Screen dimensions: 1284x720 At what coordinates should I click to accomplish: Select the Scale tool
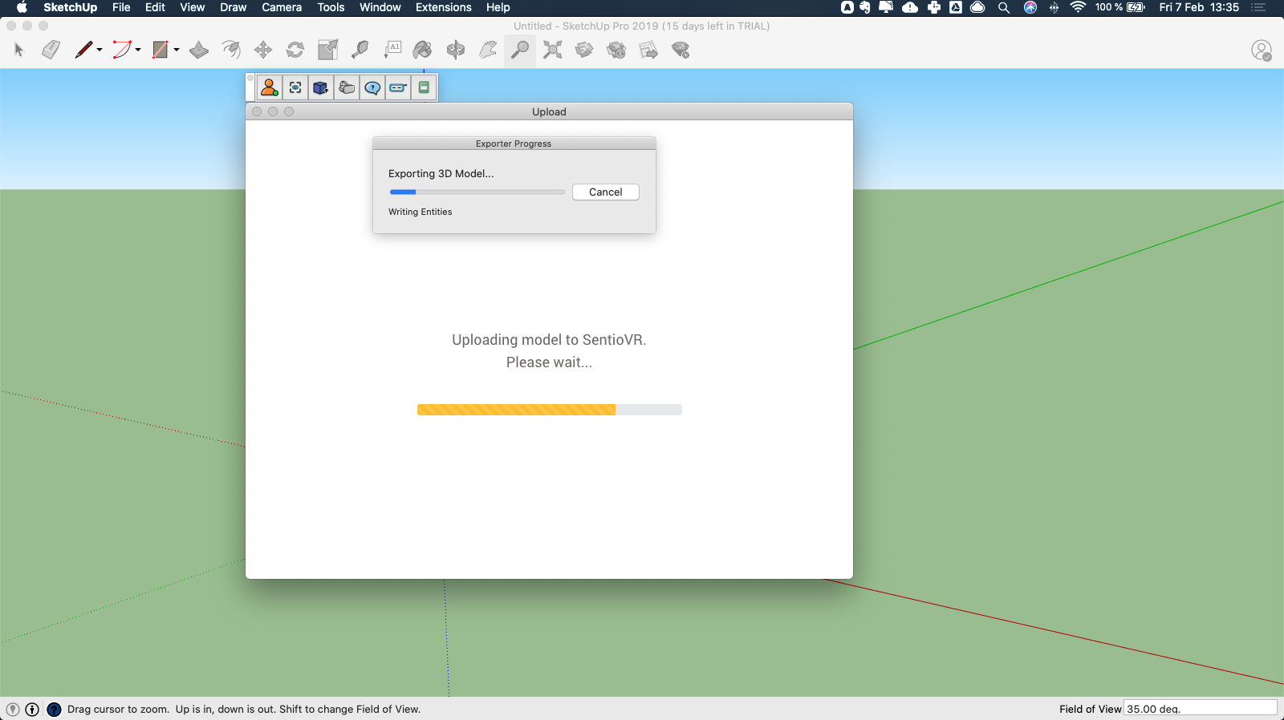point(327,50)
